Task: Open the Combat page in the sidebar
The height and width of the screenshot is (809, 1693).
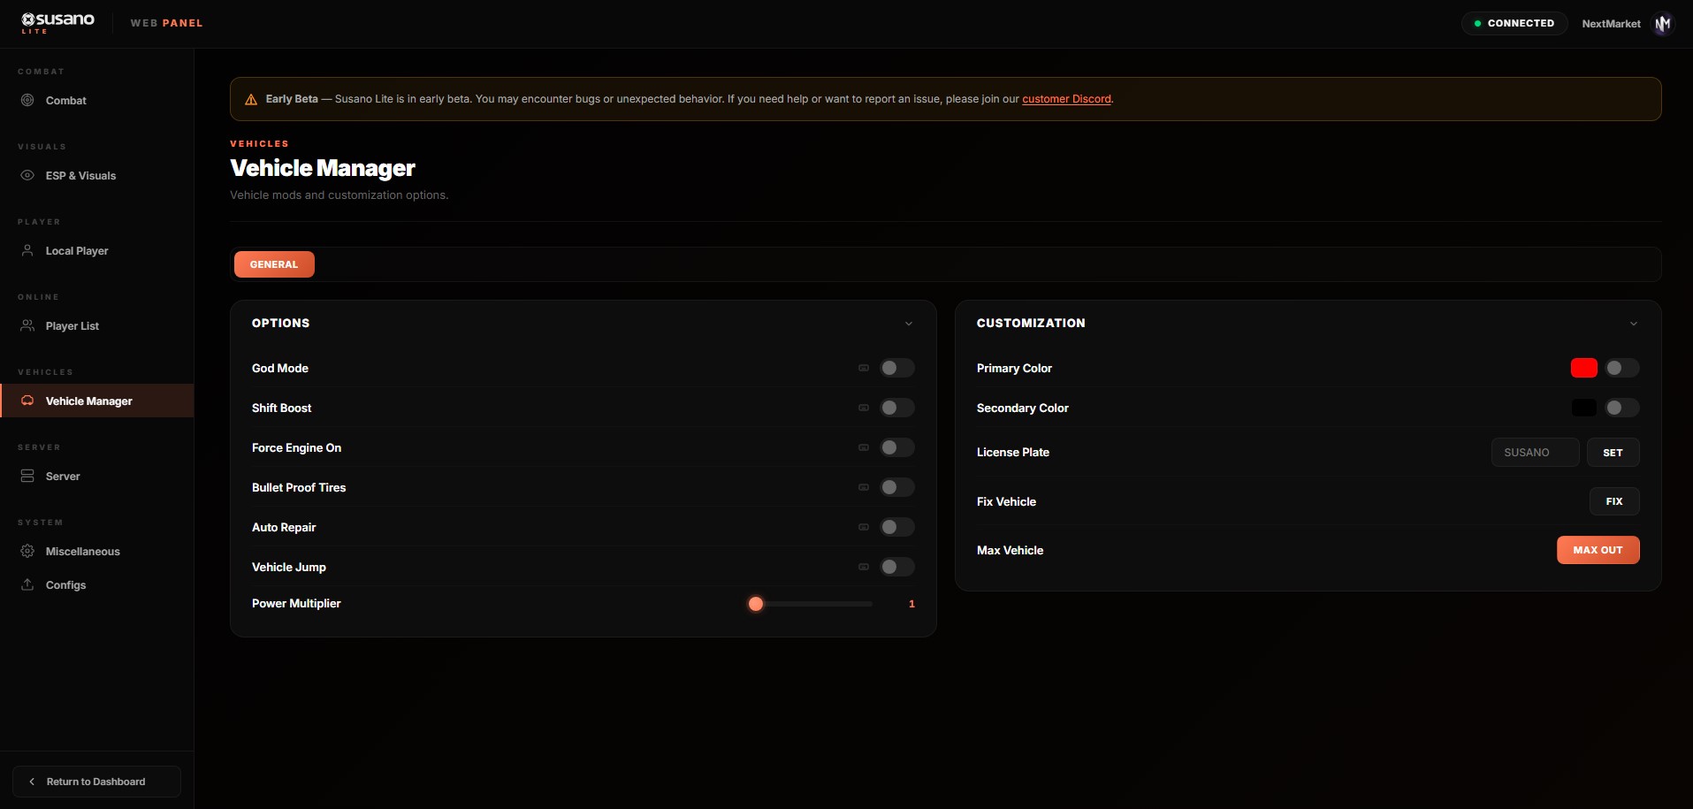Action: click(x=97, y=100)
